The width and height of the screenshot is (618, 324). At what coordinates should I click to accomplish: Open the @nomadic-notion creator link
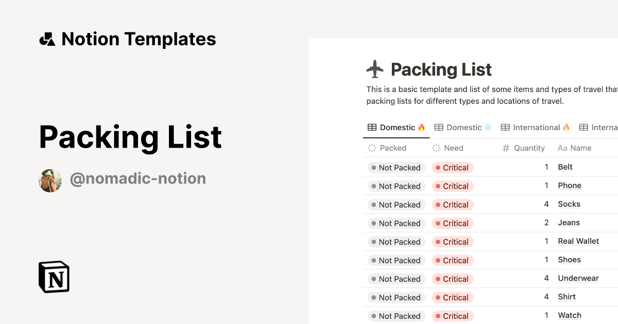pyautogui.click(x=138, y=178)
